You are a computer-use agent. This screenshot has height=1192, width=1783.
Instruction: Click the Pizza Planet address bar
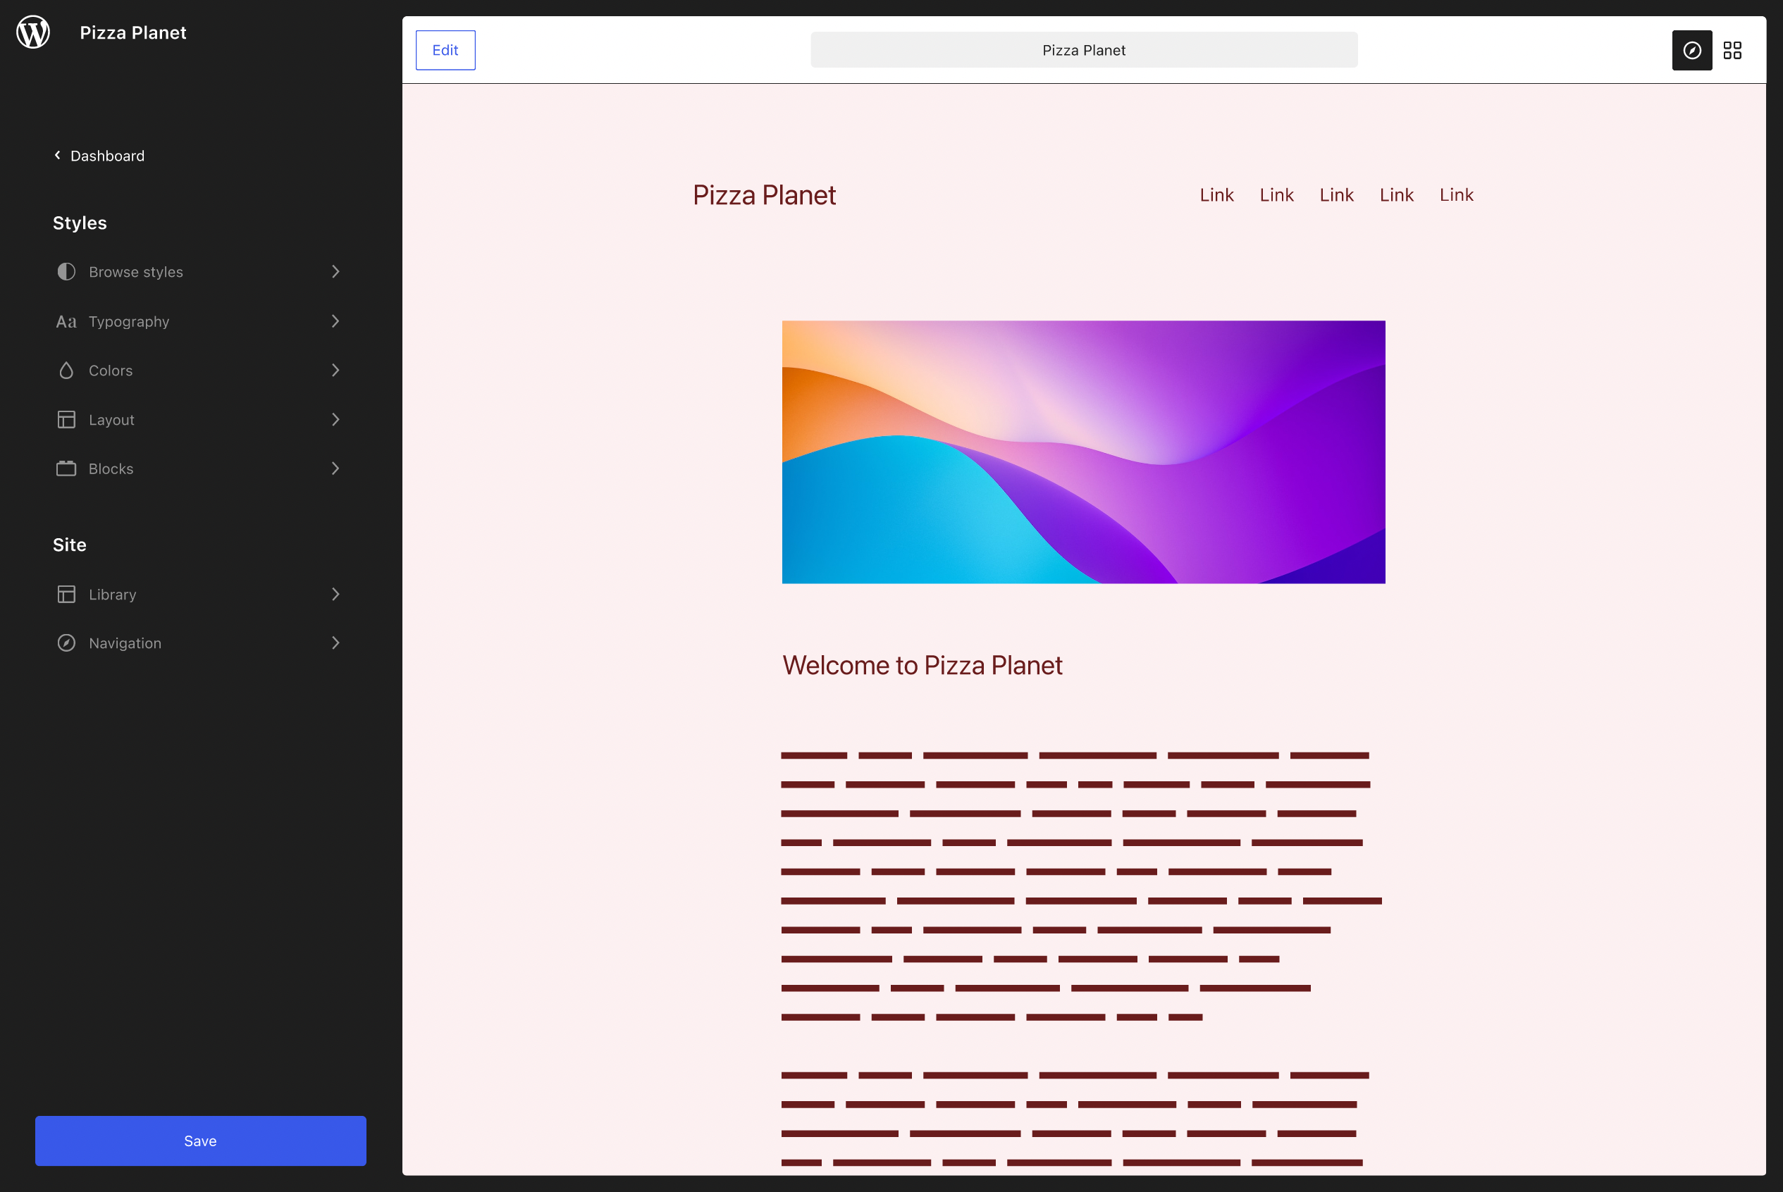(x=1083, y=49)
